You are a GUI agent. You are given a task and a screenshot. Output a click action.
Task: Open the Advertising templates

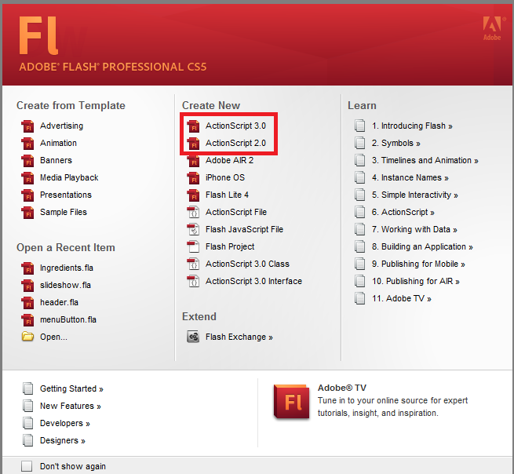tap(62, 126)
